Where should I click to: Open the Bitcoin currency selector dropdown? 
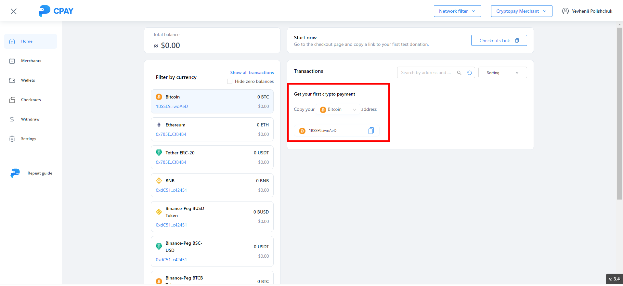pos(338,110)
